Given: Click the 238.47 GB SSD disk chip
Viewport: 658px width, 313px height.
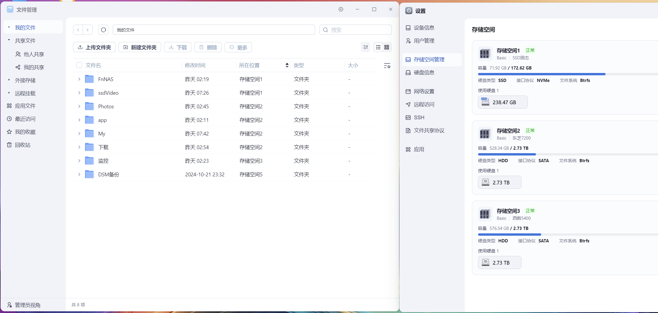Looking at the screenshot, I should click(x=503, y=102).
